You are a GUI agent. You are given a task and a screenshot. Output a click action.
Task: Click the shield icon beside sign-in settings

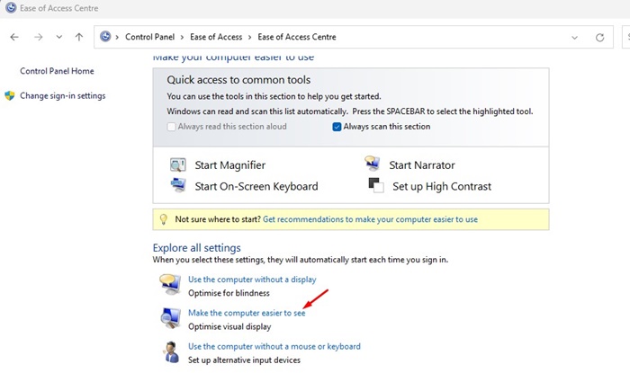click(x=10, y=95)
